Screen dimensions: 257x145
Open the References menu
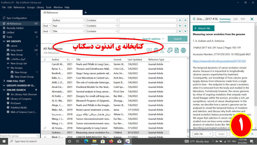(x=19, y=7)
